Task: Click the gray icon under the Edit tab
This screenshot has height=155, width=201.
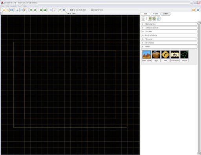Action: click(x=143, y=19)
